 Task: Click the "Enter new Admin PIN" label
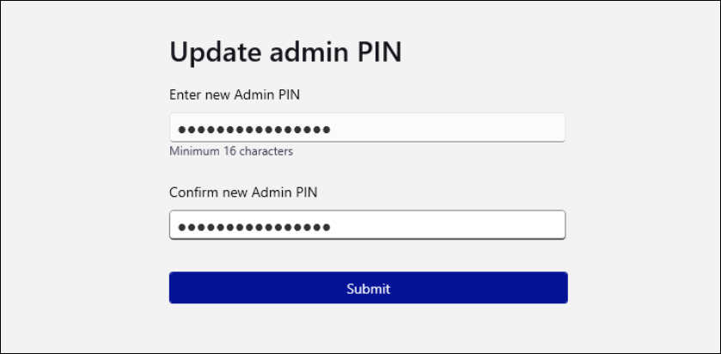click(x=234, y=94)
